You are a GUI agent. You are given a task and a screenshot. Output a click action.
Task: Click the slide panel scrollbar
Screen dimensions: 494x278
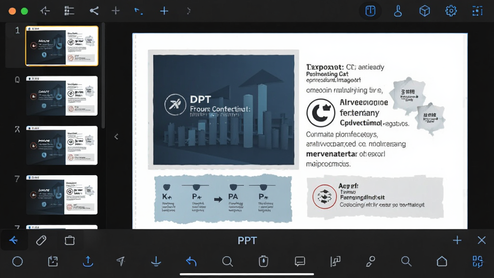click(x=103, y=76)
